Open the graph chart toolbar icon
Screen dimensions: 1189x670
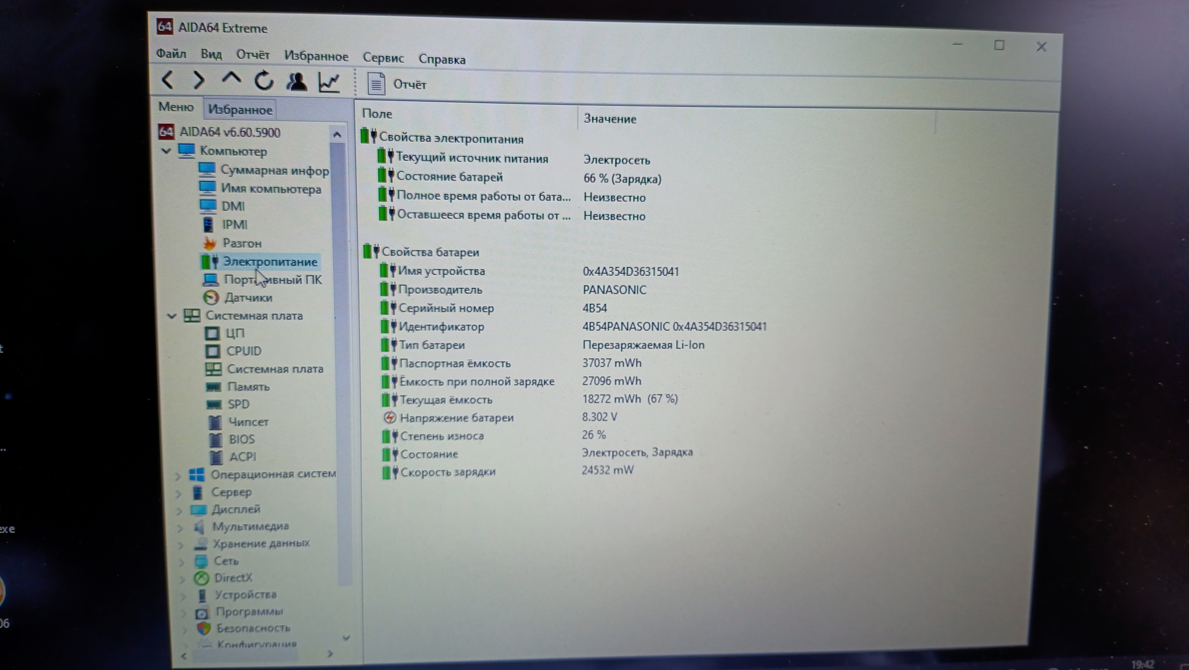pyautogui.click(x=330, y=82)
